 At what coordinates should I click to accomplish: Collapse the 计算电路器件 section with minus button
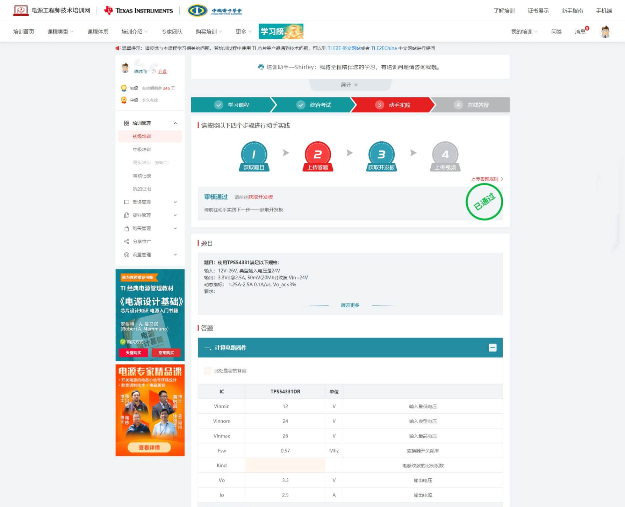pyautogui.click(x=493, y=348)
